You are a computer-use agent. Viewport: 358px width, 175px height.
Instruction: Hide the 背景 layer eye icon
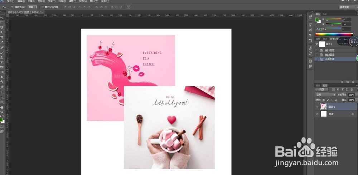click(317, 114)
